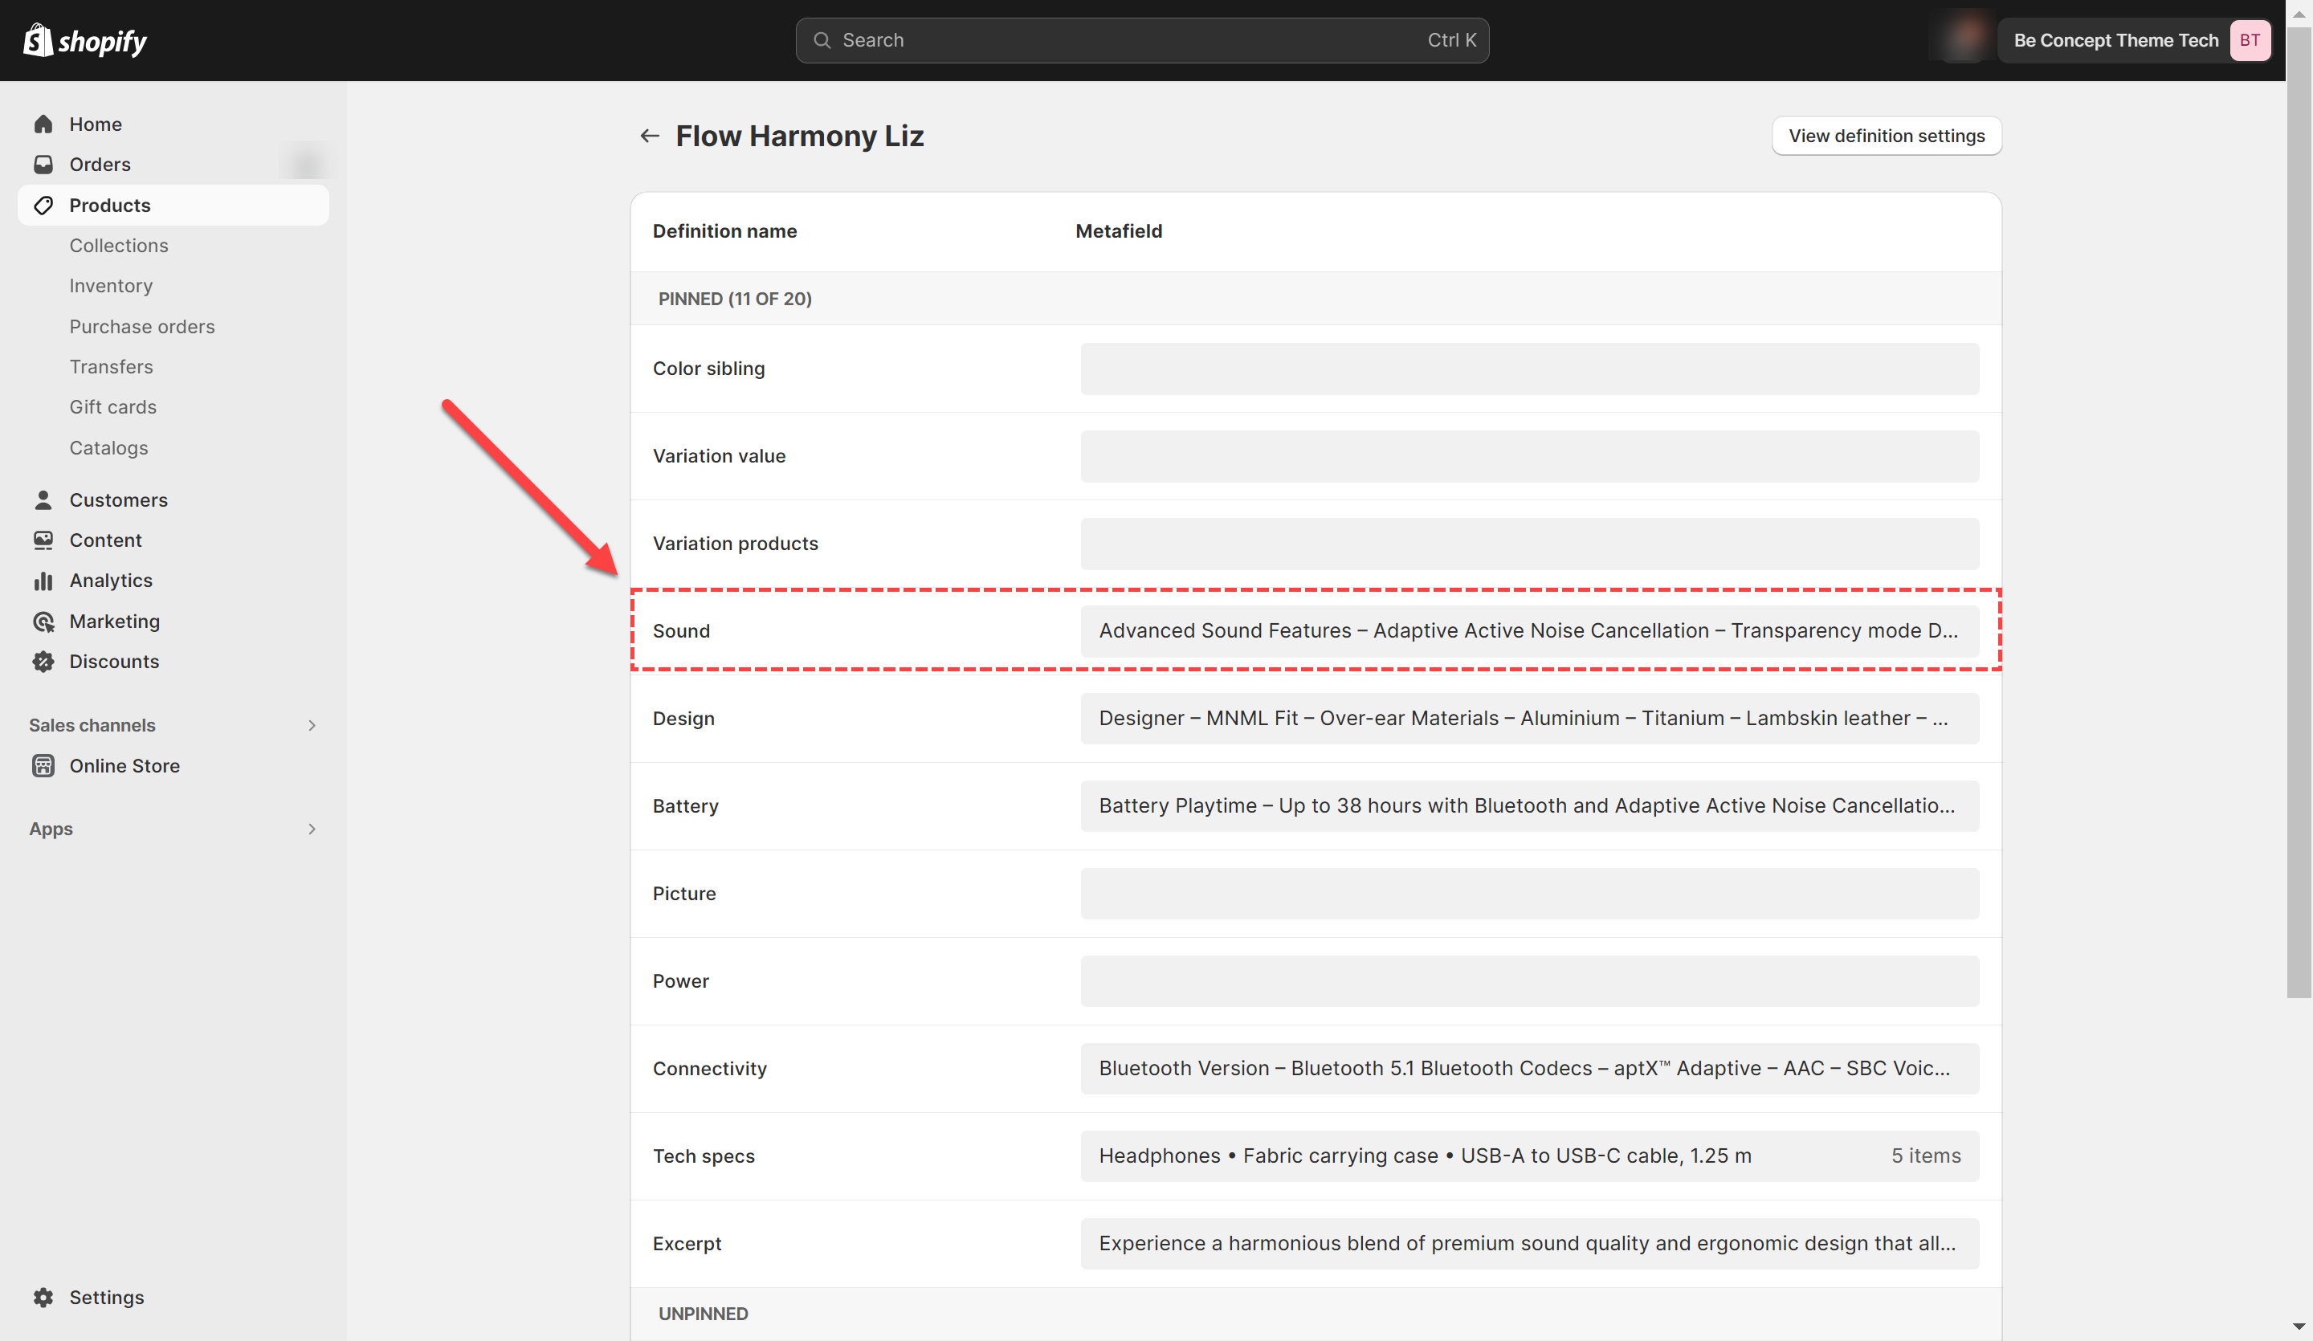Edit the Connectivity metafield value
The width and height of the screenshot is (2313, 1341).
pyautogui.click(x=1529, y=1069)
